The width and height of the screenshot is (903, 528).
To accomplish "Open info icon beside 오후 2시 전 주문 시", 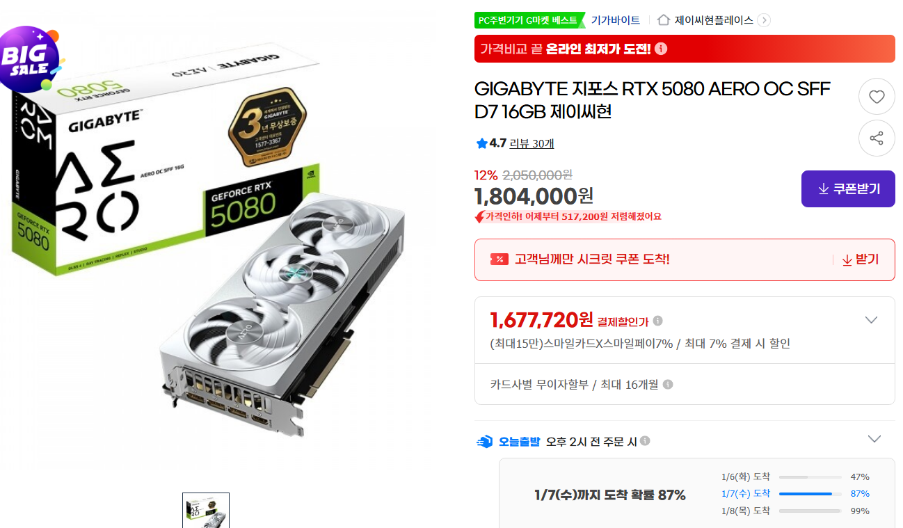I will (645, 441).
